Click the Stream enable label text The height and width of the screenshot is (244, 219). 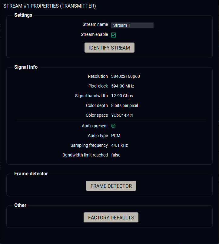point(94,35)
